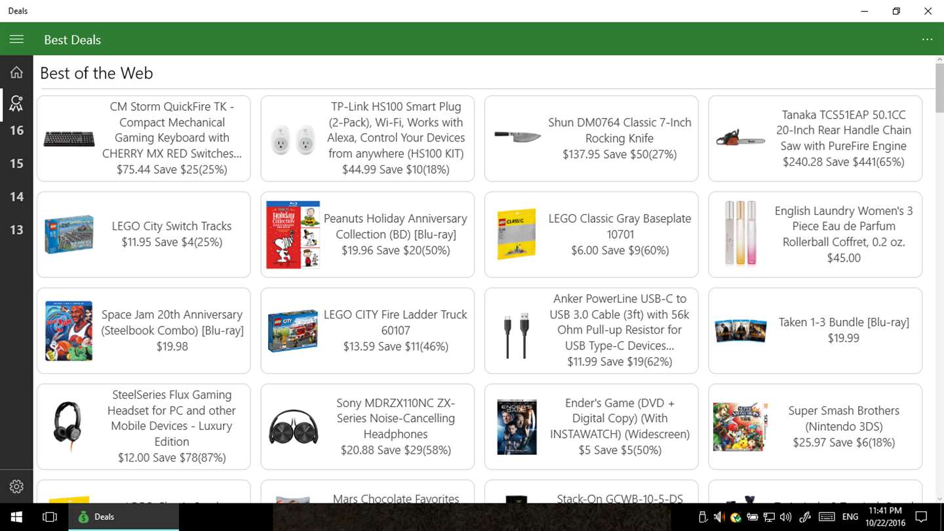Click the Space Jam cover image
This screenshot has height=531, width=944.
[69, 331]
